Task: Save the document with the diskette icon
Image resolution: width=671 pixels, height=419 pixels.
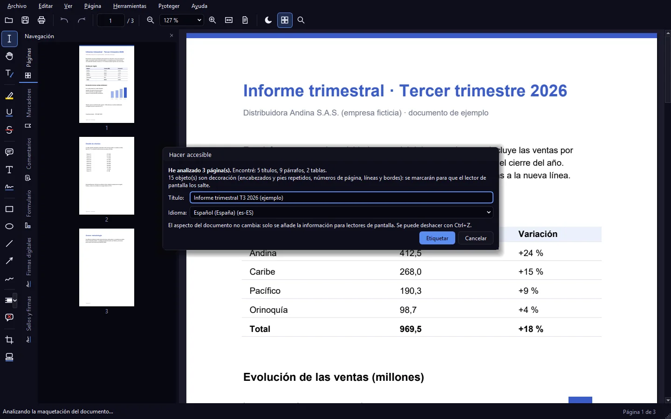Action: point(25,20)
